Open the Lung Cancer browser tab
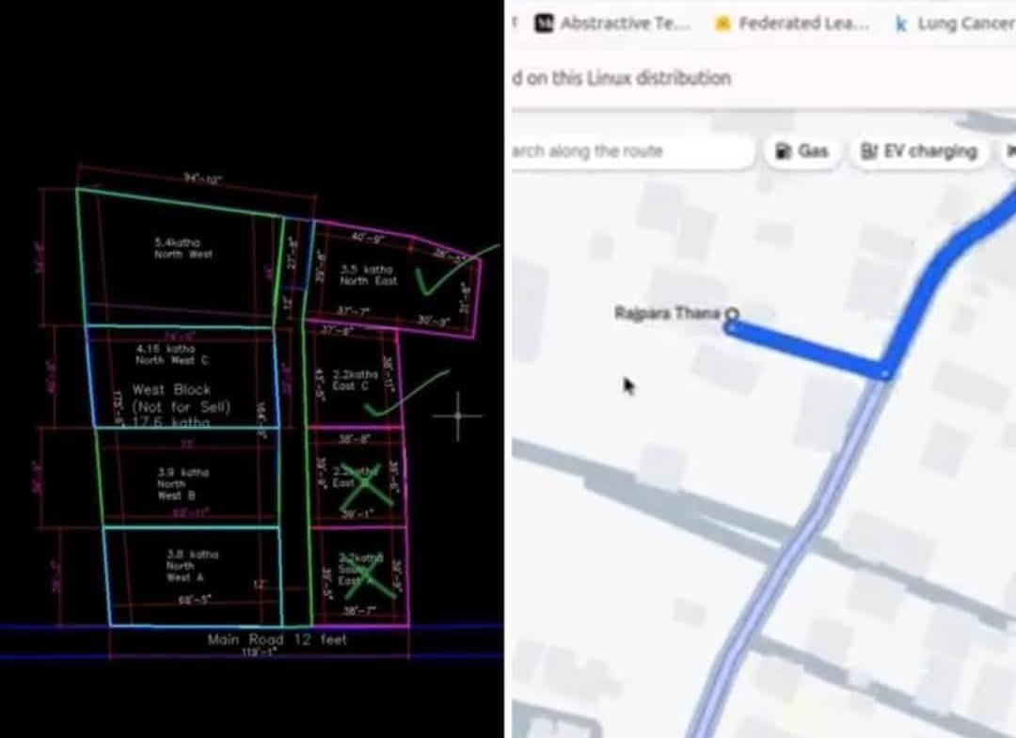The height and width of the screenshot is (738, 1016). coord(964,24)
